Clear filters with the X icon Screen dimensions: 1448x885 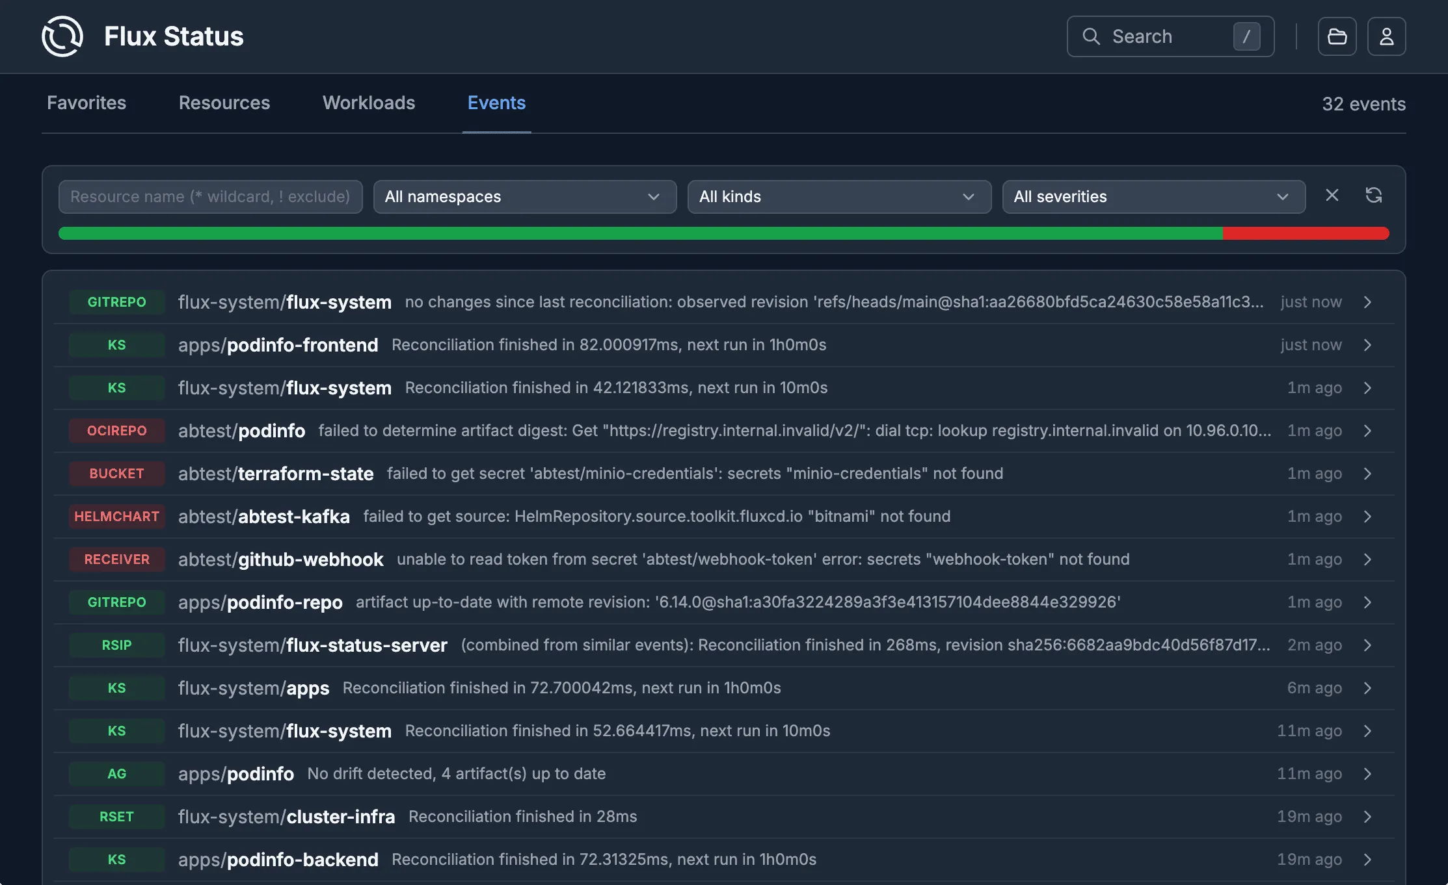[1332, 196]
